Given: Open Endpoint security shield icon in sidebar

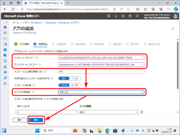Looking at the screenshot, I should point(5,55).
